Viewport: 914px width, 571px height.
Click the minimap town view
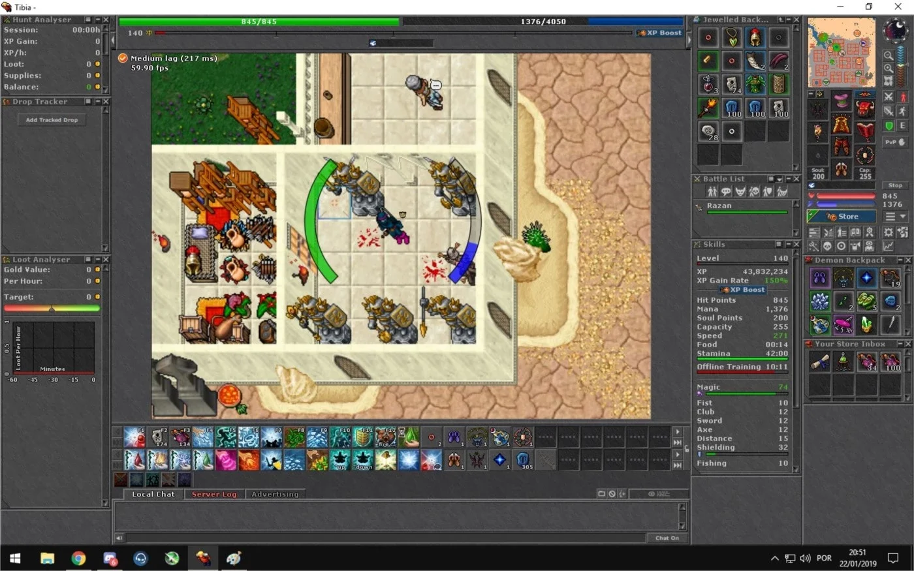point(842,53)
